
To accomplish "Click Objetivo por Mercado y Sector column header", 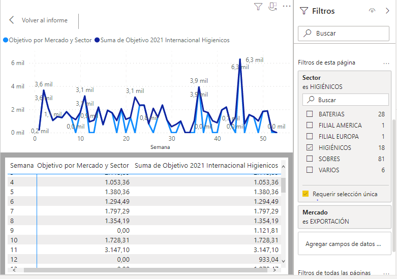I will click(83, 166).
